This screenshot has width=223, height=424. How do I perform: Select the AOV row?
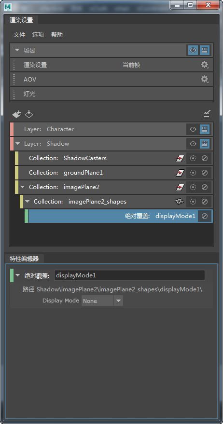coord(111,79)
